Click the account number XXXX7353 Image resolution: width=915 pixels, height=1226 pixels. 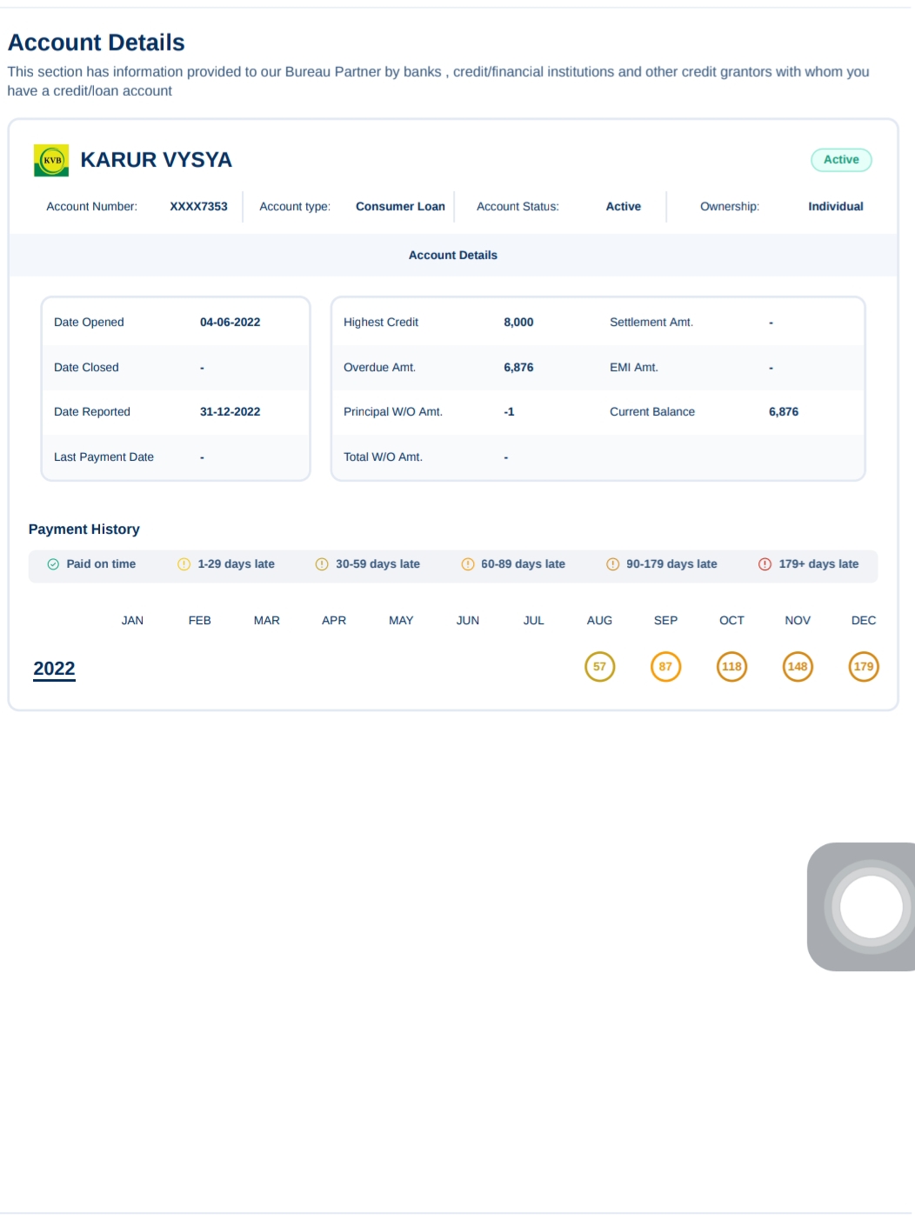(198, 207)
